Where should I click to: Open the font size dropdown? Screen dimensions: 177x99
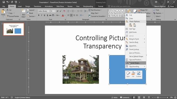click(55, 11)
